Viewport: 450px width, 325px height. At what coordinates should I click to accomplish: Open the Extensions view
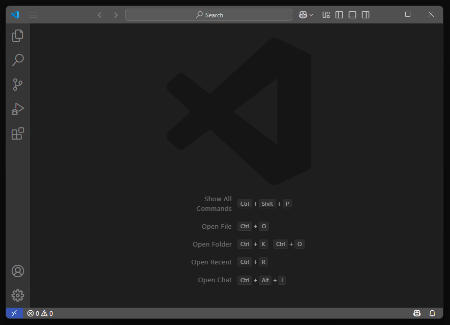(x=18, y=133)
